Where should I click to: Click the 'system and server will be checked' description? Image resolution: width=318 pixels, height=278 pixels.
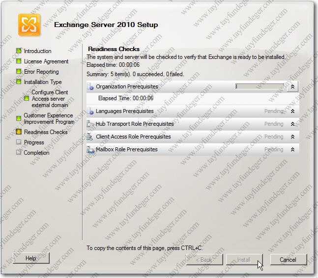pyautogui.click(x=186, y=57)
